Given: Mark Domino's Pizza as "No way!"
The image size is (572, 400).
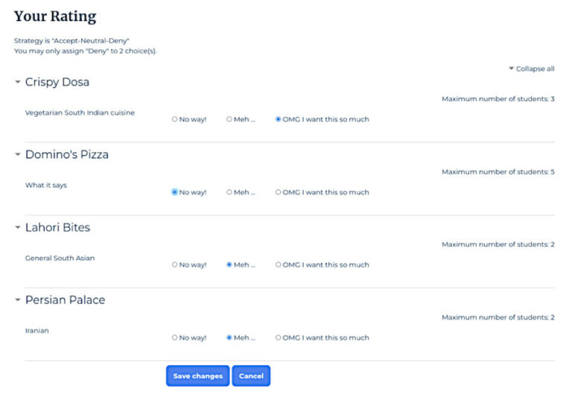Looking at the screenshot, I should [174, 192].
